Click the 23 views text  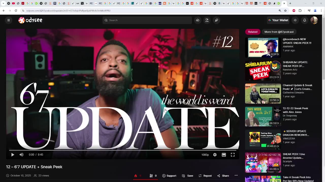[44, 176]
